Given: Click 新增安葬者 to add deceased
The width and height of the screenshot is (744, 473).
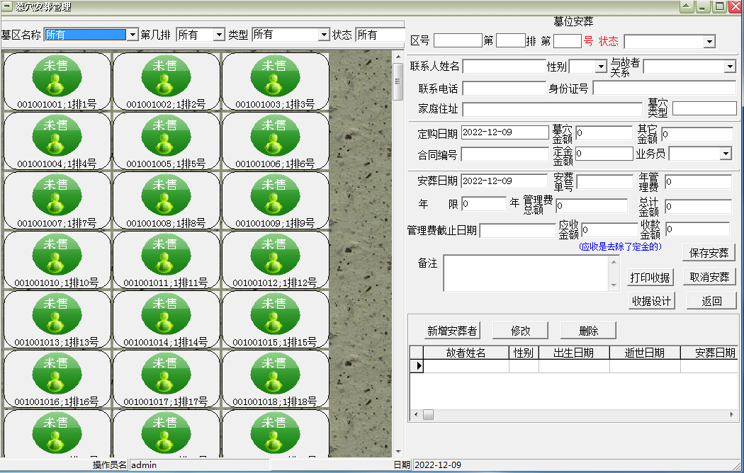Looking at the screenshot, I should point(452,331).
